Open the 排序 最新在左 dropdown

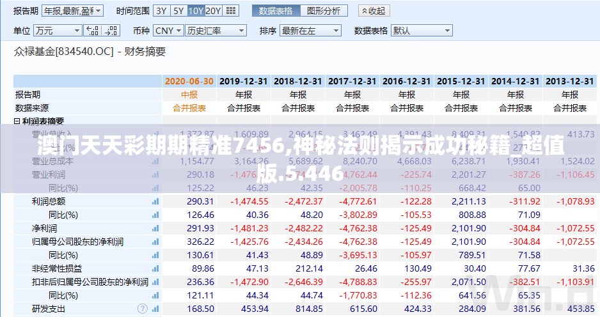[310, 31]
